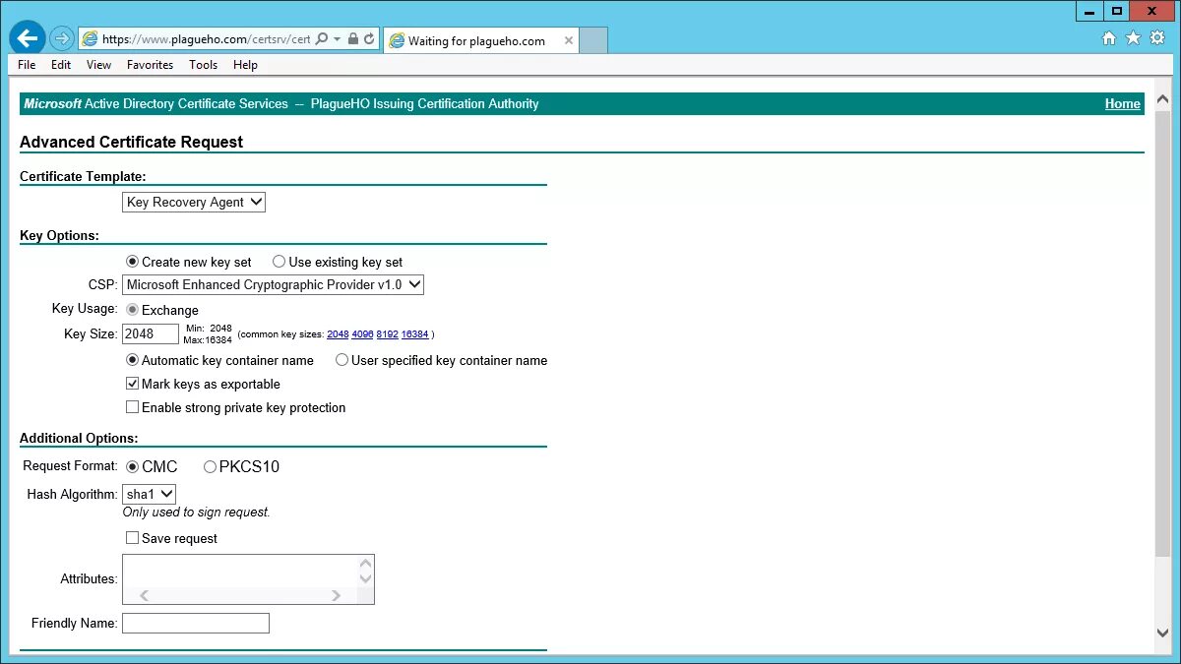Image resolution: width=1181 pixels, height=664 pixels.
Task: Select the PKCS10 request format radio
Action: point(210,466)
